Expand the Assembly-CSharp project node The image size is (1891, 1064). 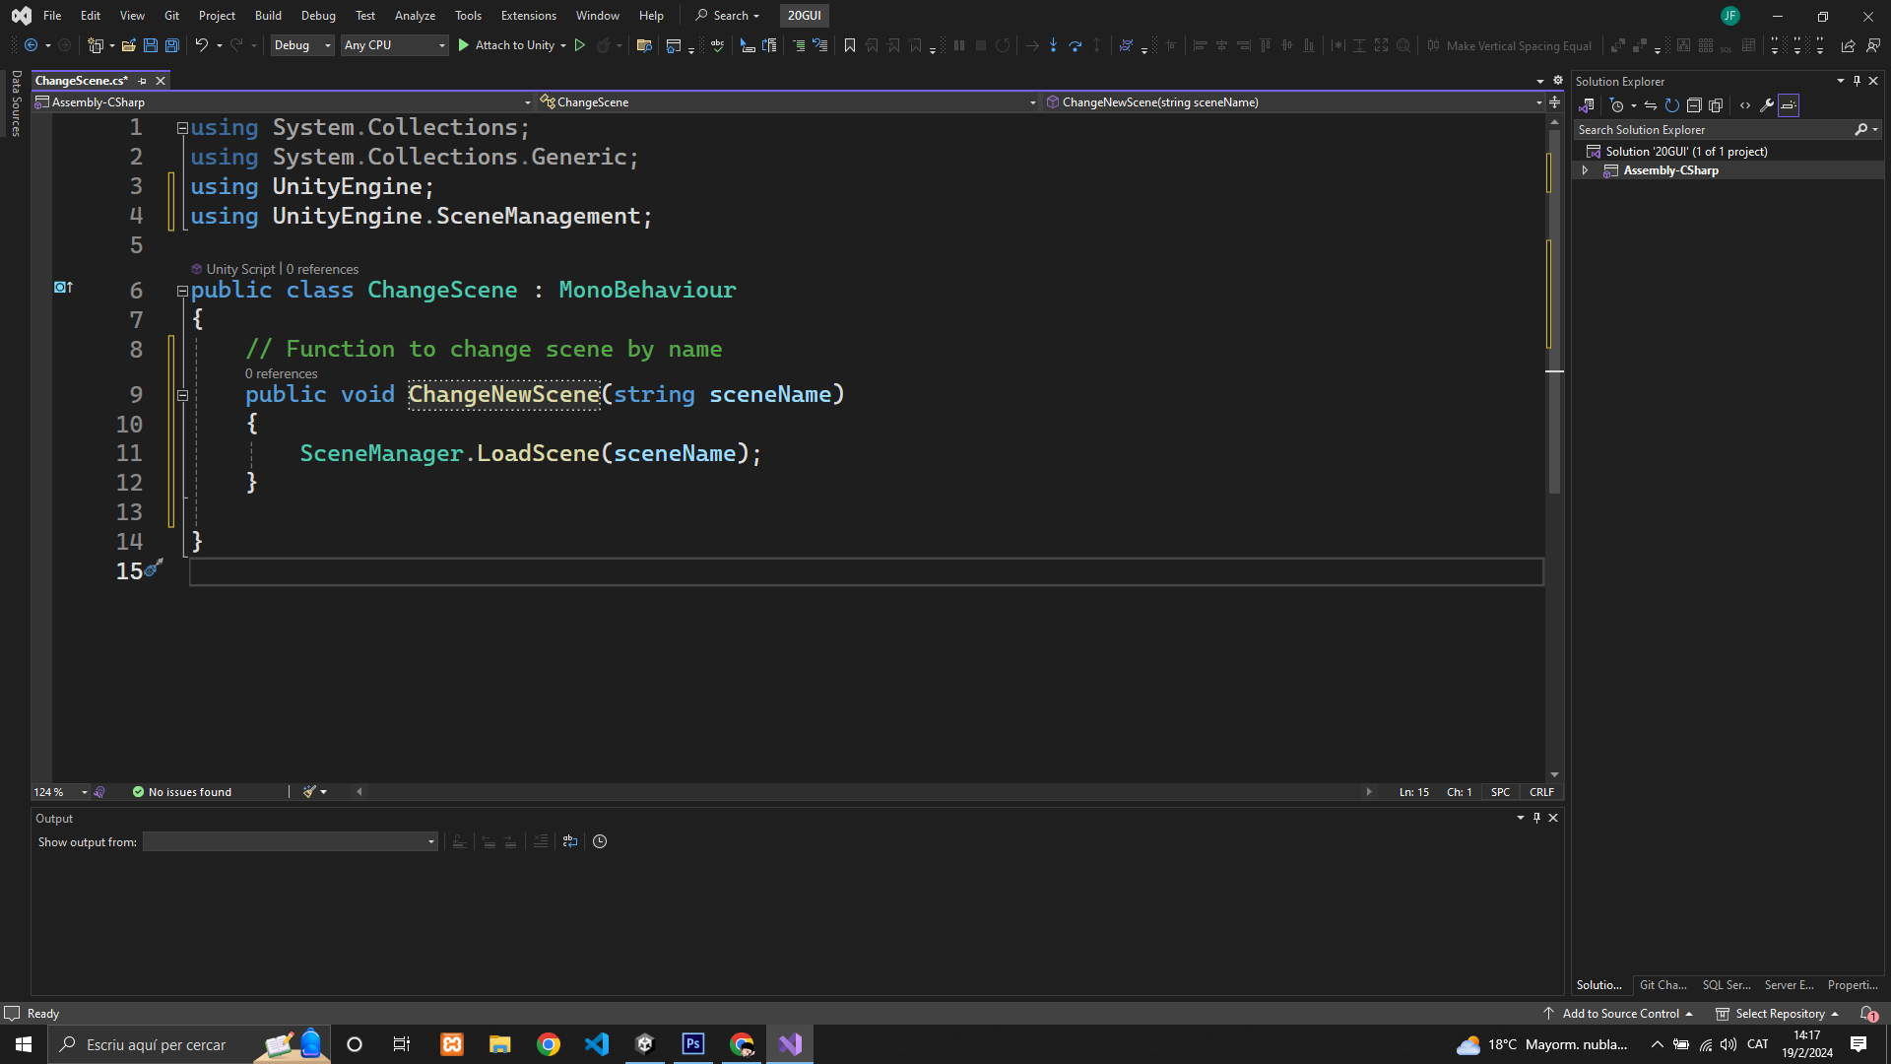tap(1585, 170)
